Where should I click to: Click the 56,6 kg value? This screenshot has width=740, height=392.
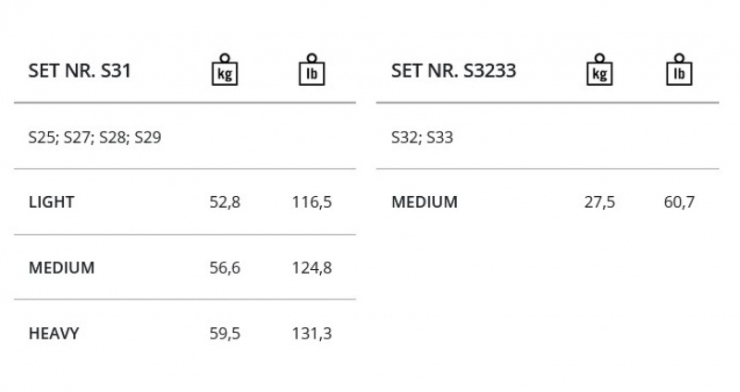click(x=225, y=268)
